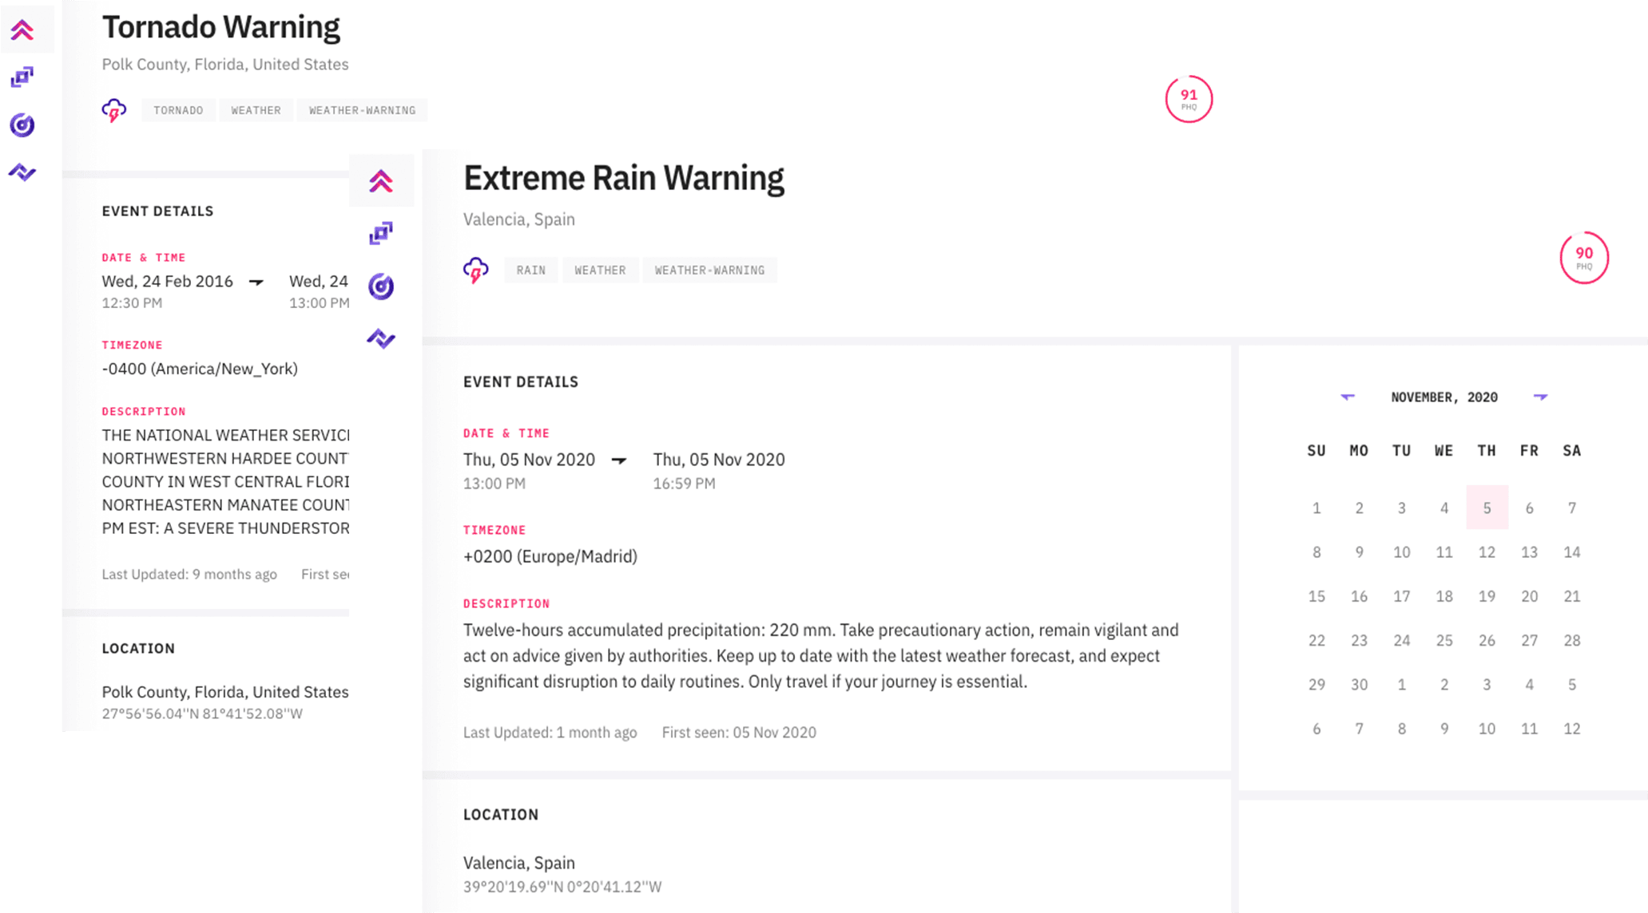Click the 91 PHQ rank circle
This screenshot has height=913, width=1648.
point(1189,99)
